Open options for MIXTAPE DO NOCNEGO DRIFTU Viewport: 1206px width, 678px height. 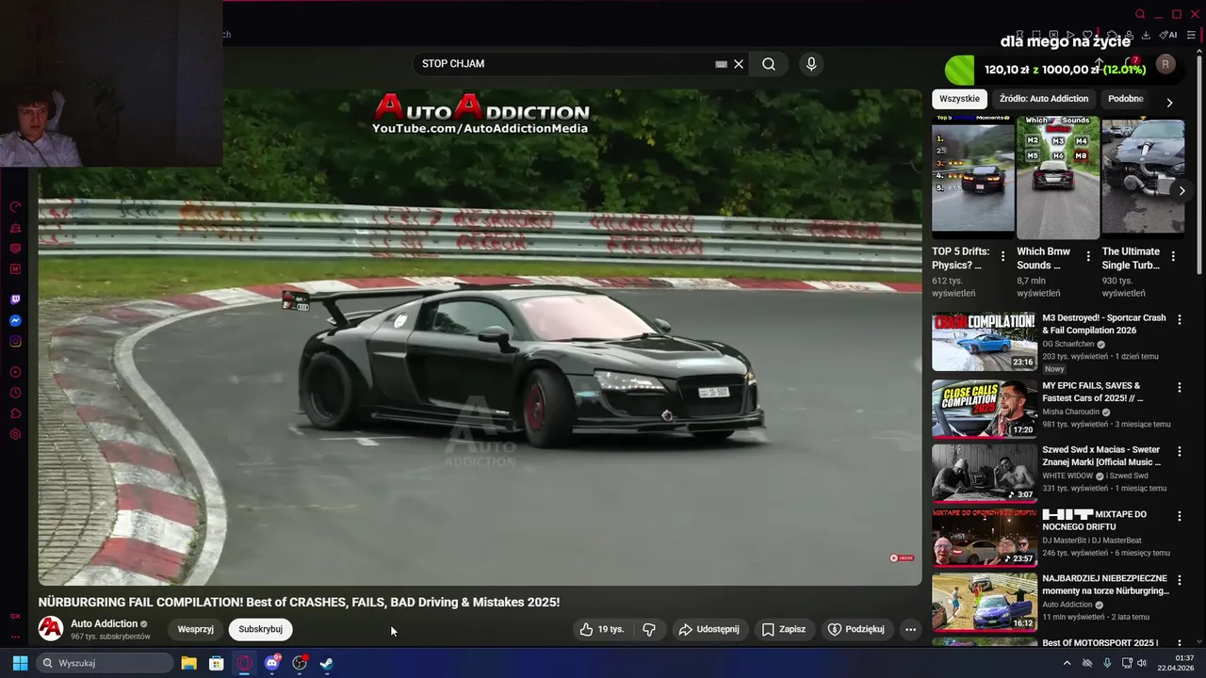coord(1179,516)
